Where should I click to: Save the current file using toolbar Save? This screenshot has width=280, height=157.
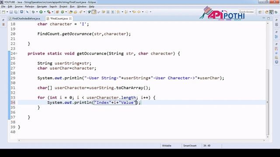[11, 12]
